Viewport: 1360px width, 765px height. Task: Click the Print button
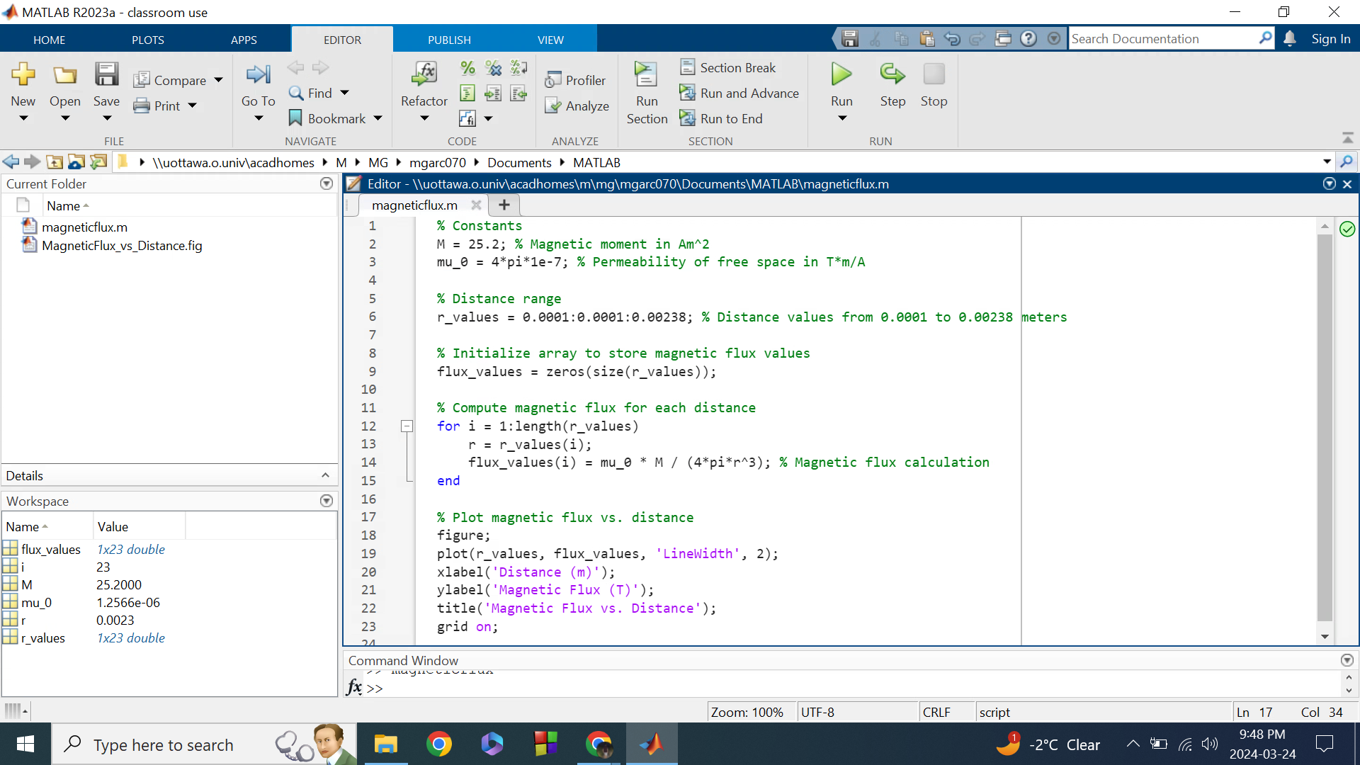[x=157, y=106]
